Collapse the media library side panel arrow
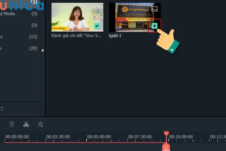The width and height of the screenshot is (226, 151). pos(43,50)
